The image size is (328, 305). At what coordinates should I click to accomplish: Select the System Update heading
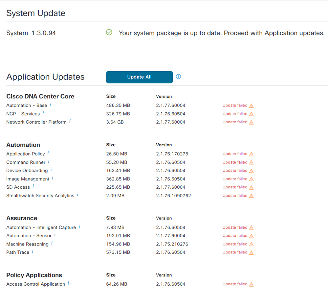pyautogui.click(x=36, y=13)
